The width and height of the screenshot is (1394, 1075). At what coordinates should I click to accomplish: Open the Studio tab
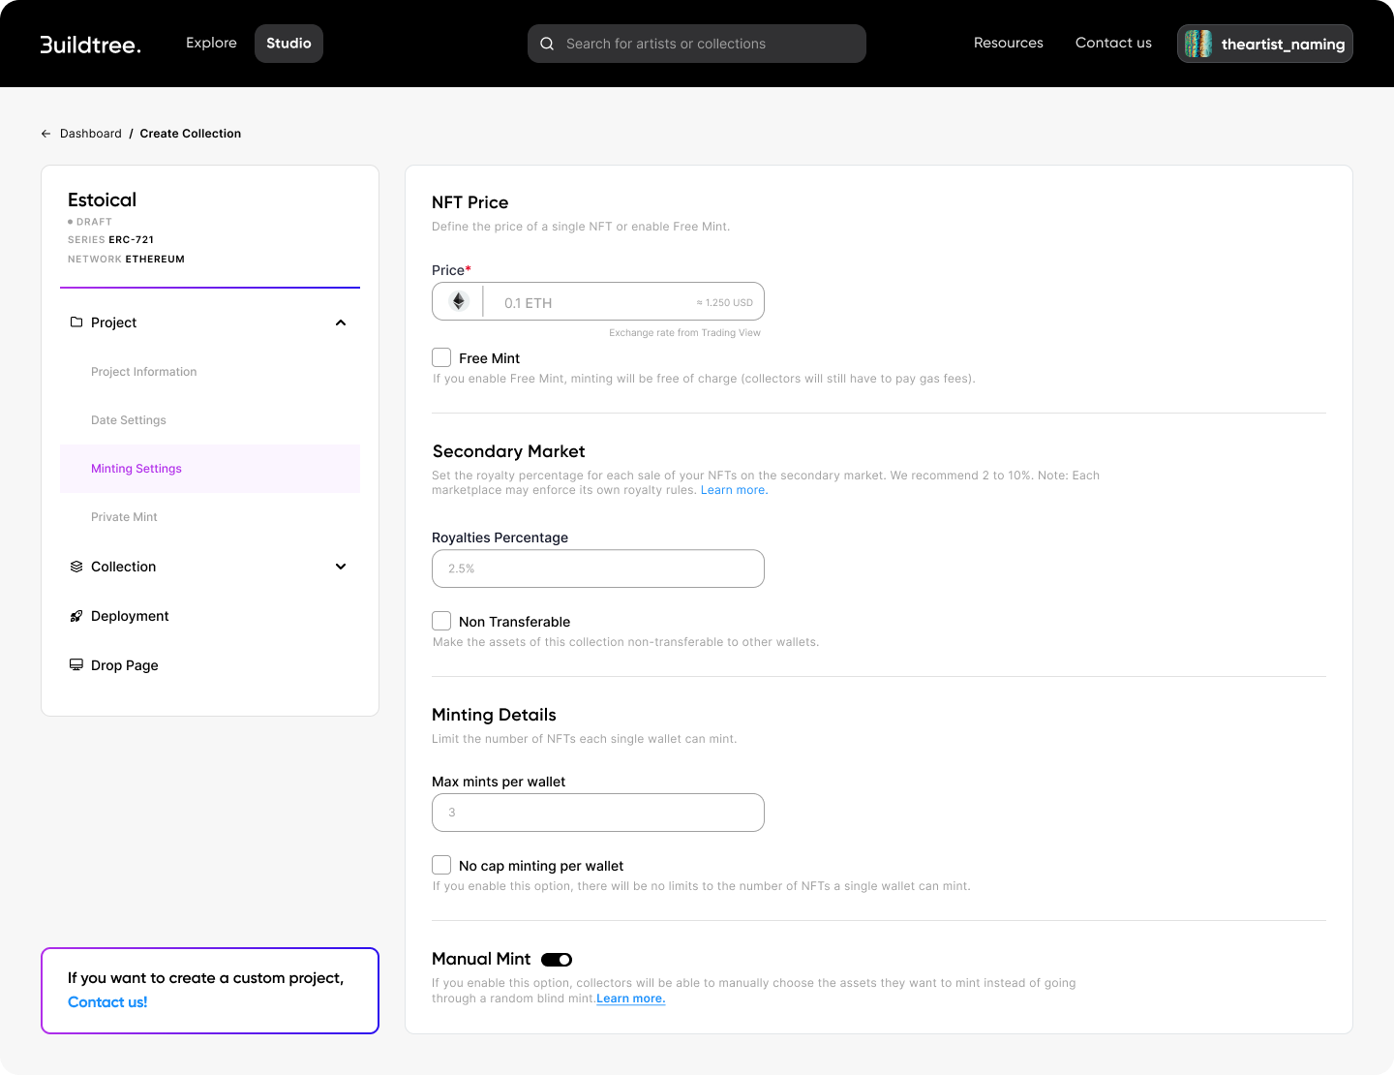(288, 44)
